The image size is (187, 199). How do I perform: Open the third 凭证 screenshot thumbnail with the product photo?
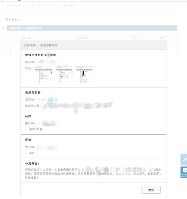tap(84, 74)
